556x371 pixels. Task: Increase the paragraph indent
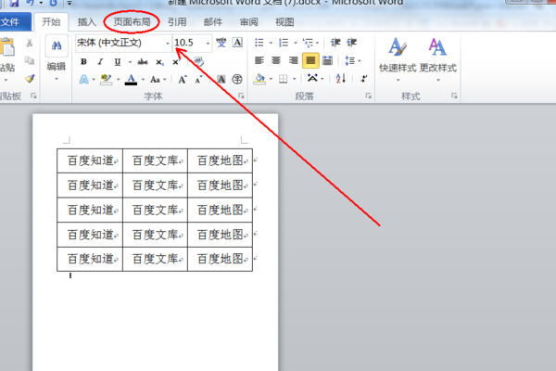pyautogui.click(x=351, y=43)
